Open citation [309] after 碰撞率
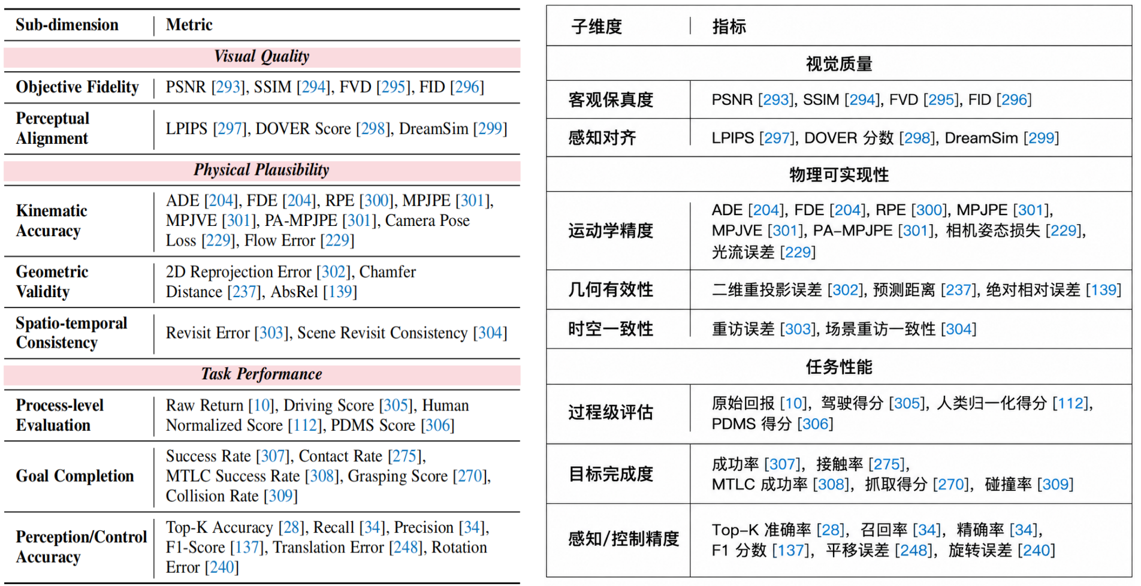This screenshot has width=1141, height=586. pos(1055,485)
